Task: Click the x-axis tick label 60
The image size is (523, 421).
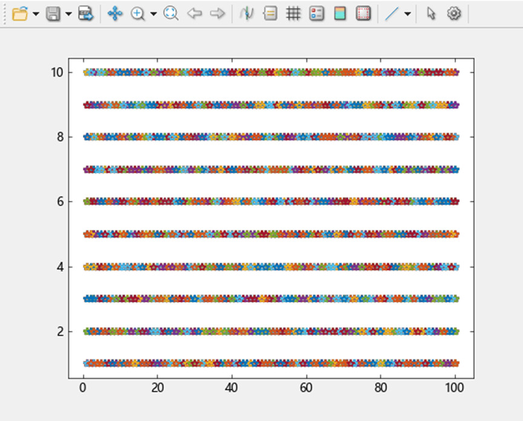Action: click(306, 388)
